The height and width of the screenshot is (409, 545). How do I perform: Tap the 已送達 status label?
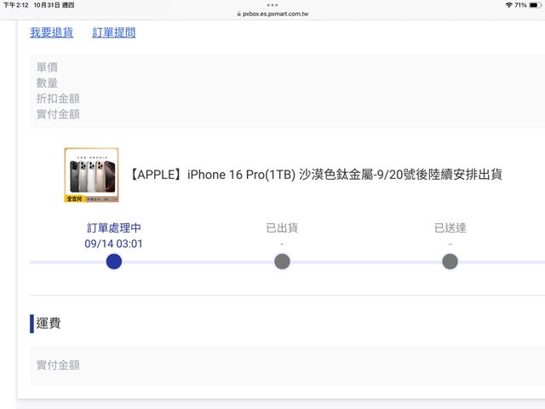pyautogui.click(x=450, y=228)
